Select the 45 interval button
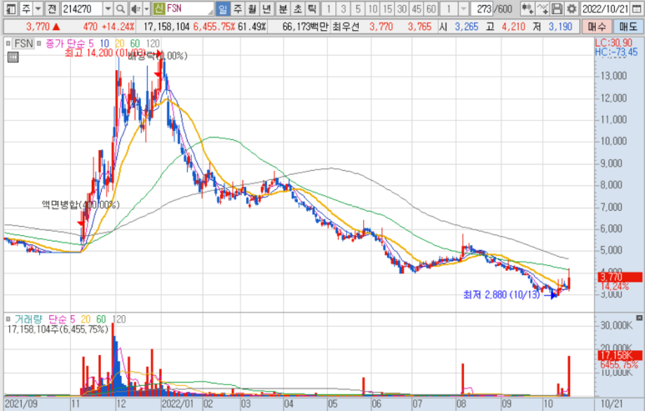This screenshot has height=411, width=645. tap(416, 8)
